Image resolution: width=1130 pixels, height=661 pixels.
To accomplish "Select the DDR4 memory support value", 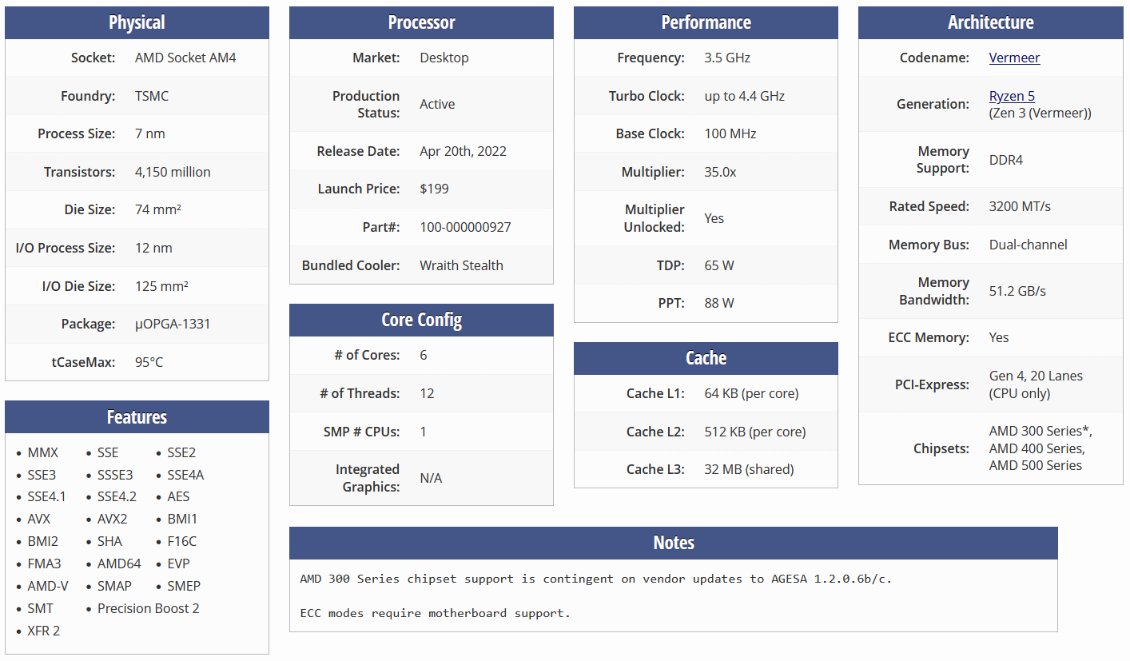I will tap(1005, 160).
